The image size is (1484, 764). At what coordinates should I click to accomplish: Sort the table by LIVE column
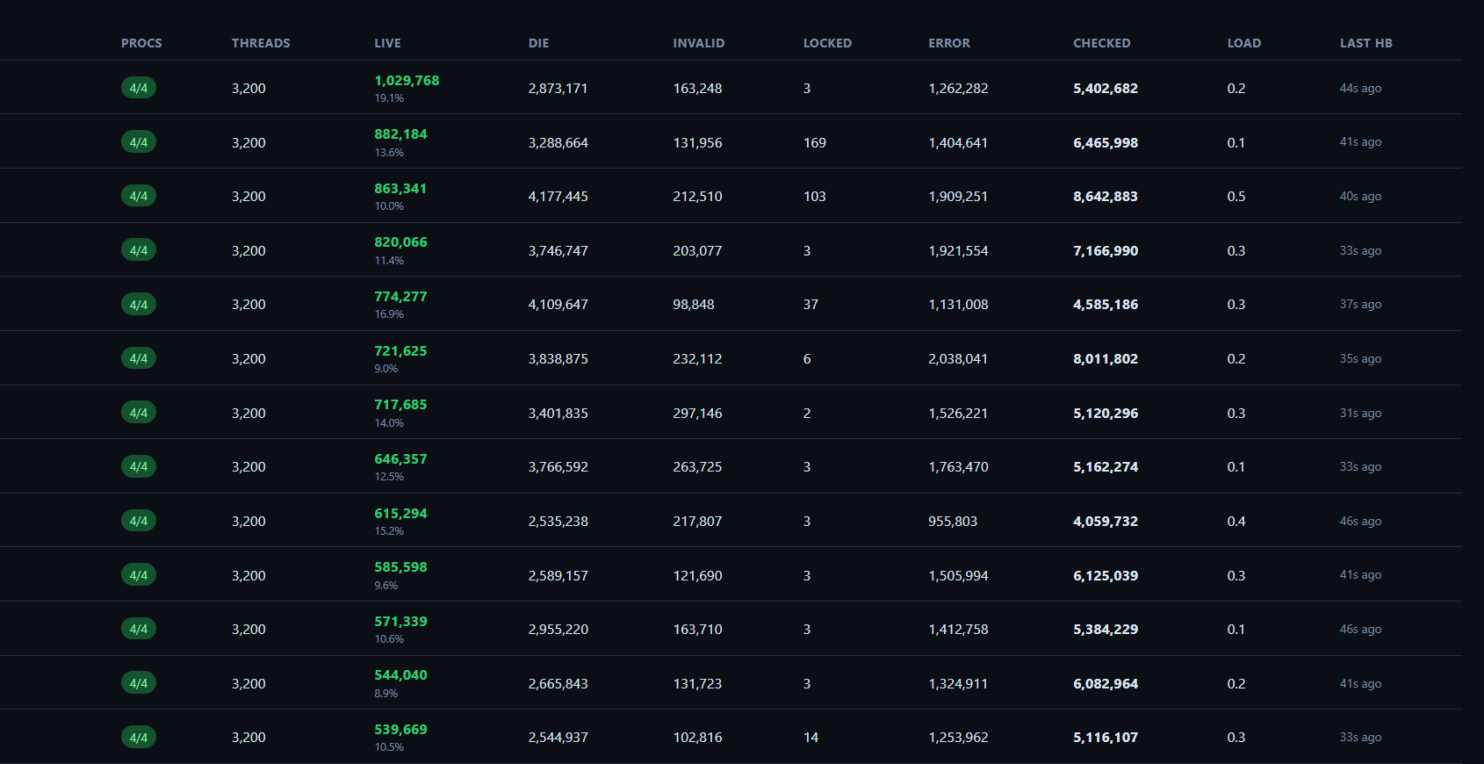(387, 43)
